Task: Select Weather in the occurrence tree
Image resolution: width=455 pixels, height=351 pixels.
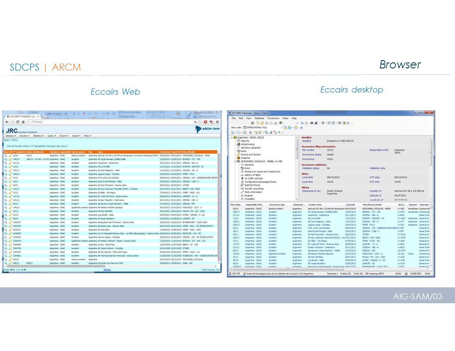Action: 246,158
